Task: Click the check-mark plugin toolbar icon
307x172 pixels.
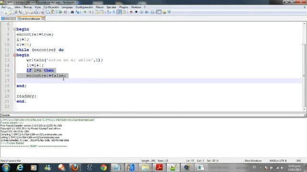Action: (x=169, y=12)
